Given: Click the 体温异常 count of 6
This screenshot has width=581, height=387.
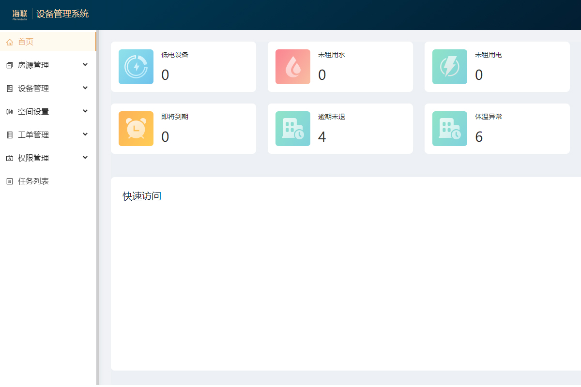Looking at the screenshot, I should click(479, 137).
